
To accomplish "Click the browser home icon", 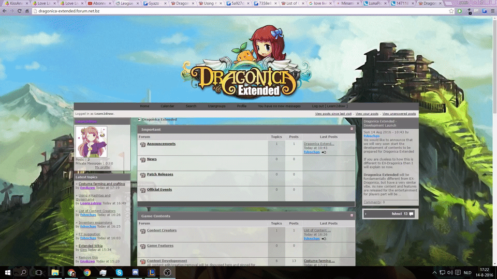I will coord(27,11).
